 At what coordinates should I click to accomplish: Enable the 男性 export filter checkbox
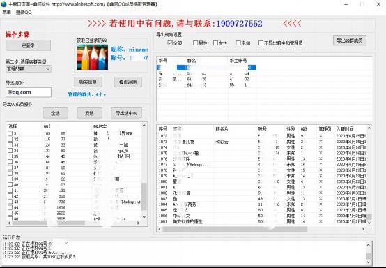coord(195,43)
